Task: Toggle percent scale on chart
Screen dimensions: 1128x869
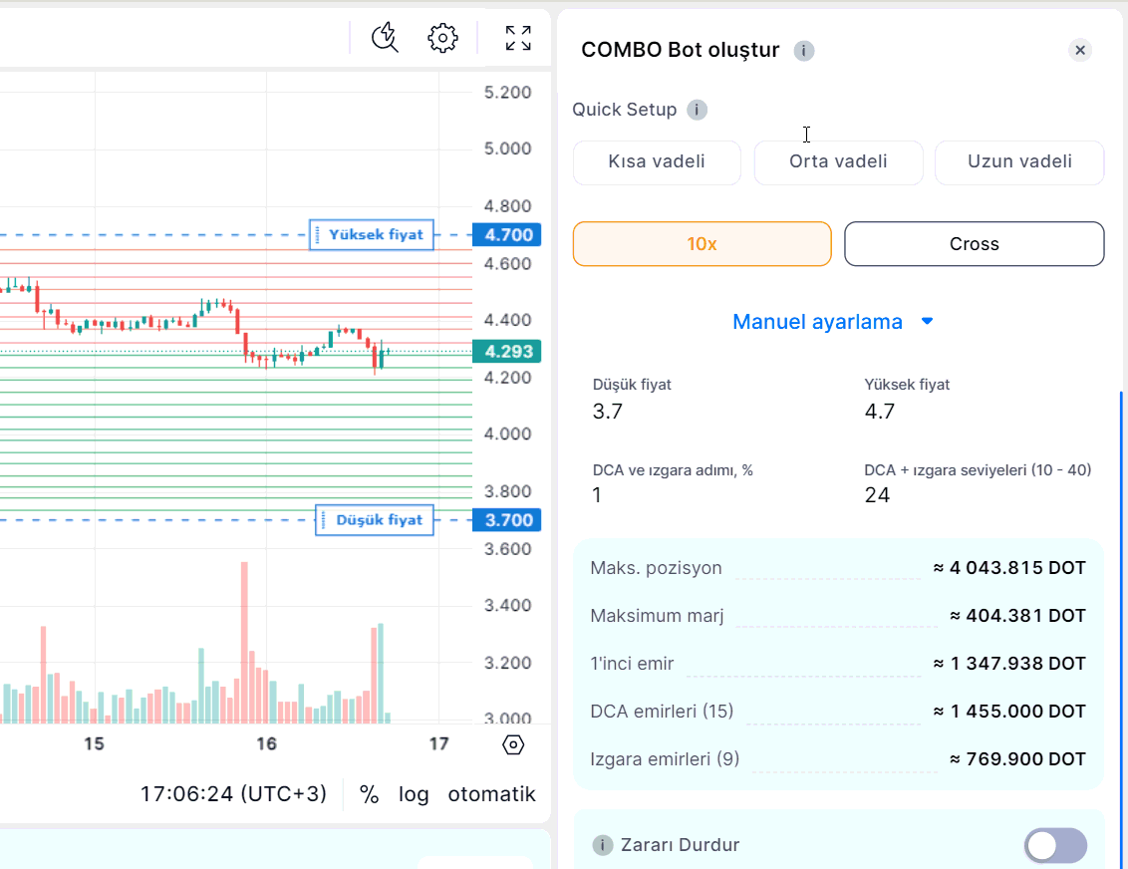Action: tap(370, 794)
